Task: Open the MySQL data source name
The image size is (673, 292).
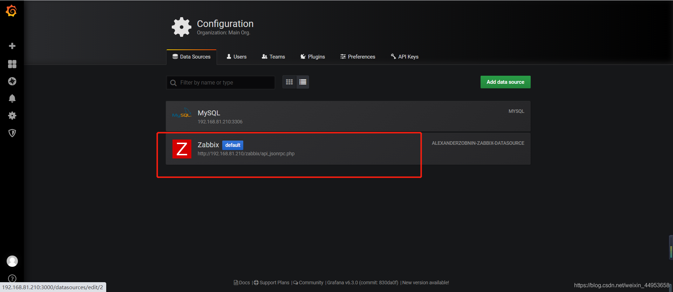Action: pyautogui.click(x=209, y=113)
